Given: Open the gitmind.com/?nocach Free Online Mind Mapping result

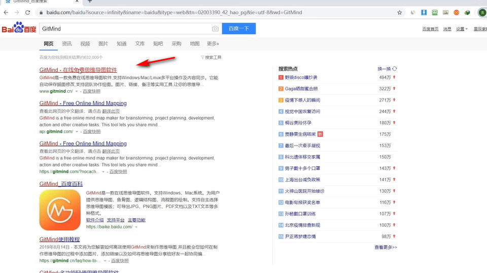Looking at the screenshot, I should coord(83,144).
